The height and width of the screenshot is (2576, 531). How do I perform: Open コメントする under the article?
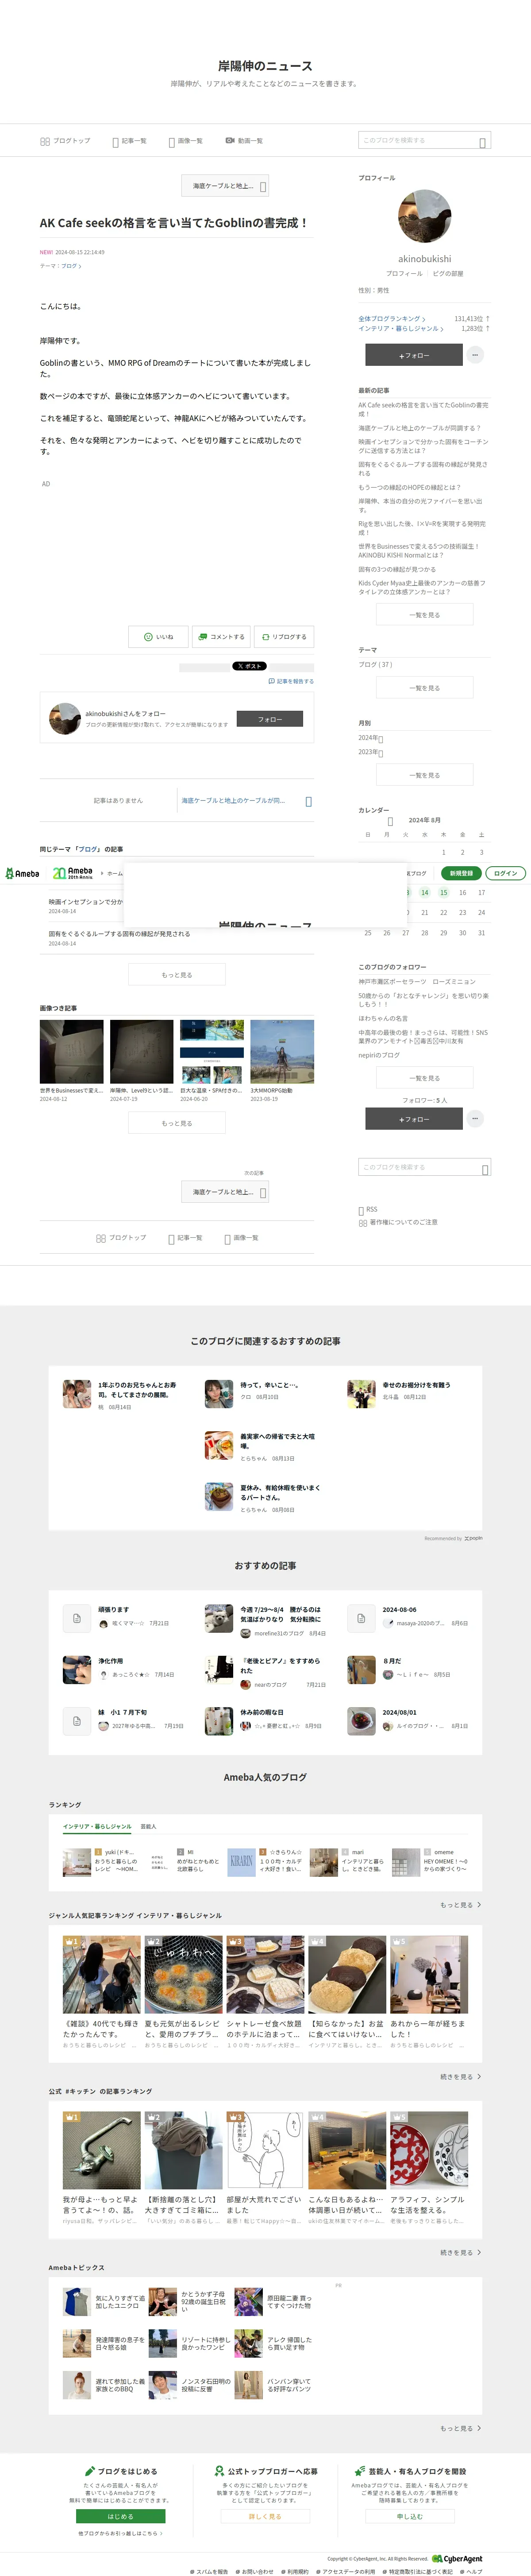(221, 636)
